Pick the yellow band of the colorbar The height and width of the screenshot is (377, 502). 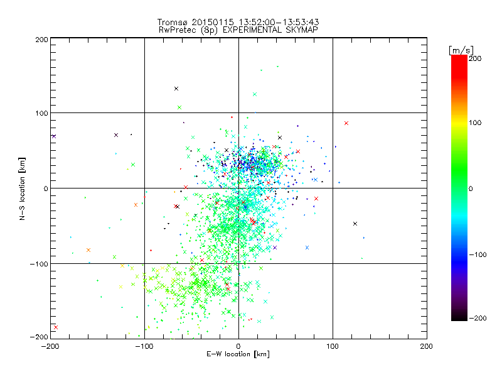pyautogui.click(x=459, y=123)
